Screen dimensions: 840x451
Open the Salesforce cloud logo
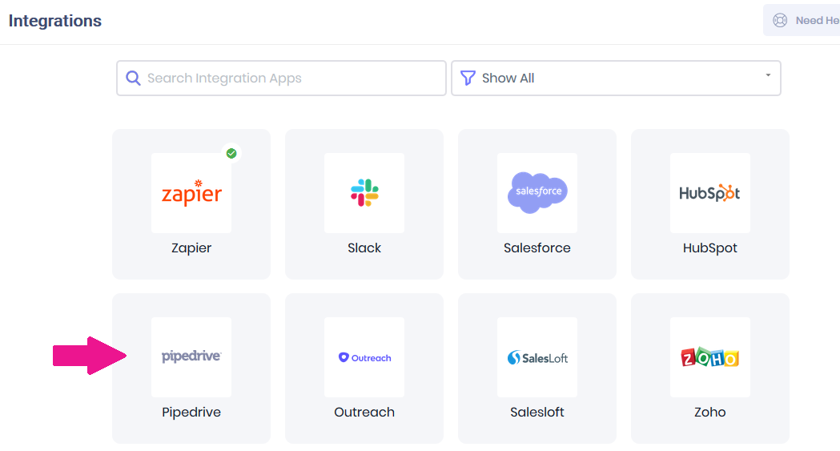pyautogui.click(x=537, y=193)
